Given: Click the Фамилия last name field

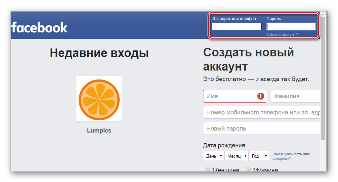Looking at the screenshot, I should click(x=296, y=96).
